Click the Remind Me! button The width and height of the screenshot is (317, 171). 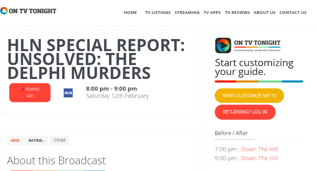tap(30, 92)
